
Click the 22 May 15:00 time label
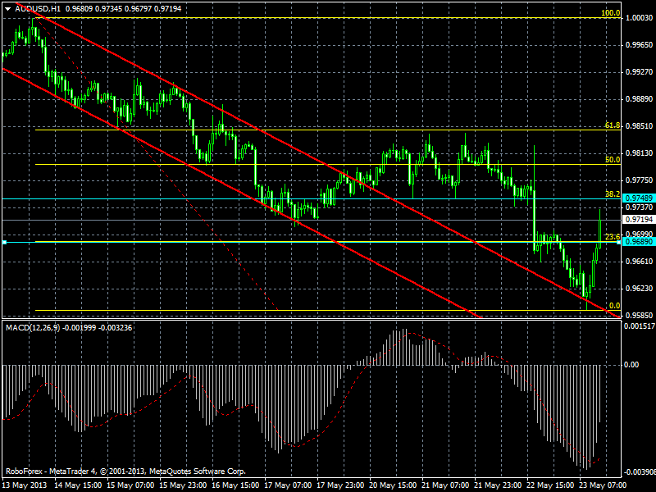coord(550,485)
